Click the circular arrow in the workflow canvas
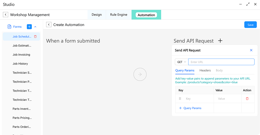 click(140, 74)
